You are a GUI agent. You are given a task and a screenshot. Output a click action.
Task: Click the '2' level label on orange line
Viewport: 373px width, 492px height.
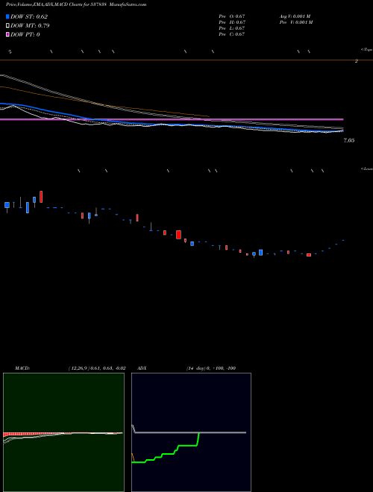[357, 61]
